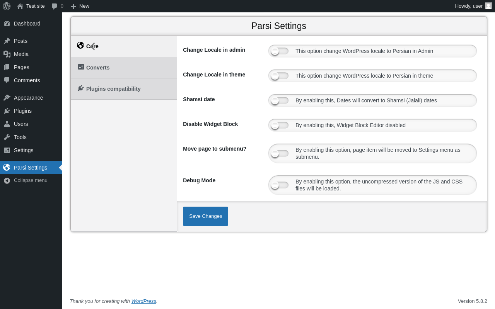
Task: Turn on the Shamsi date switch
Action: click(x=280, y=100)
